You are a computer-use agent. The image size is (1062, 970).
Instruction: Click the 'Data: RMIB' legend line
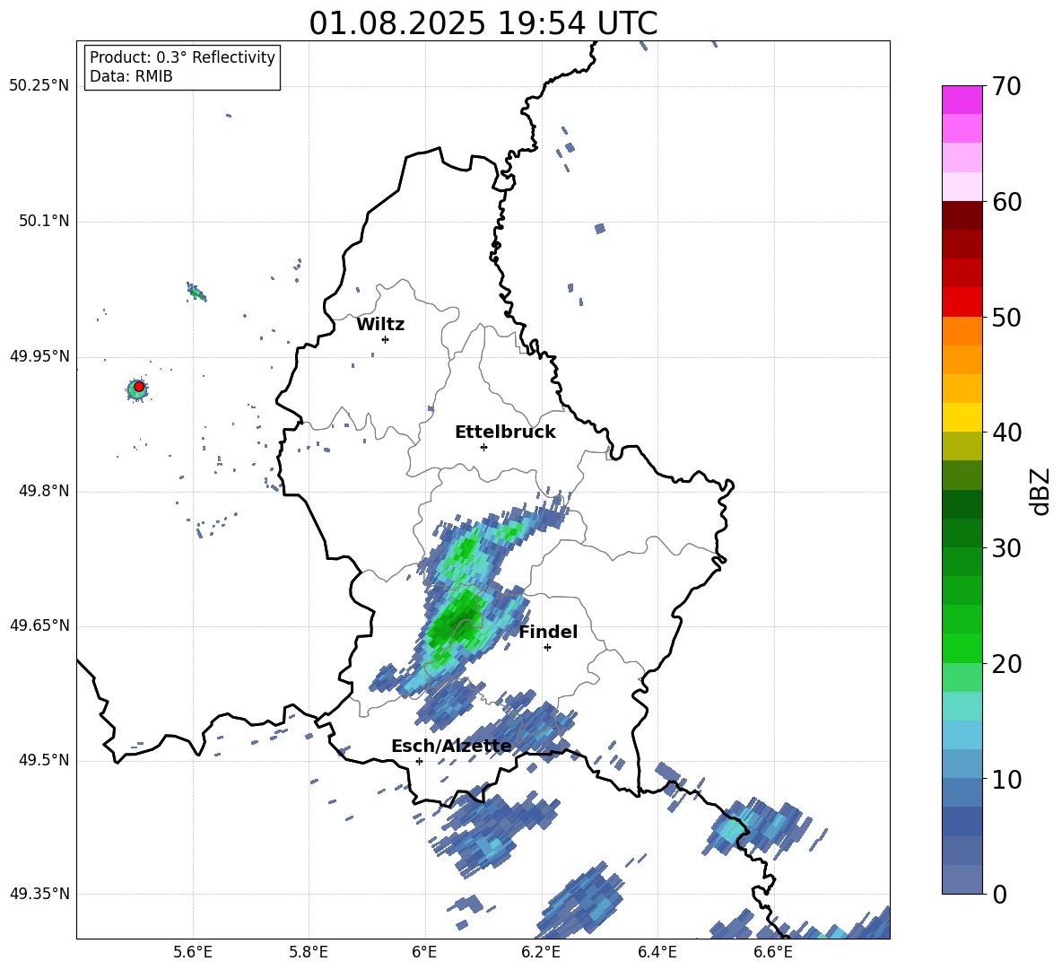click(x=131, y=76)
